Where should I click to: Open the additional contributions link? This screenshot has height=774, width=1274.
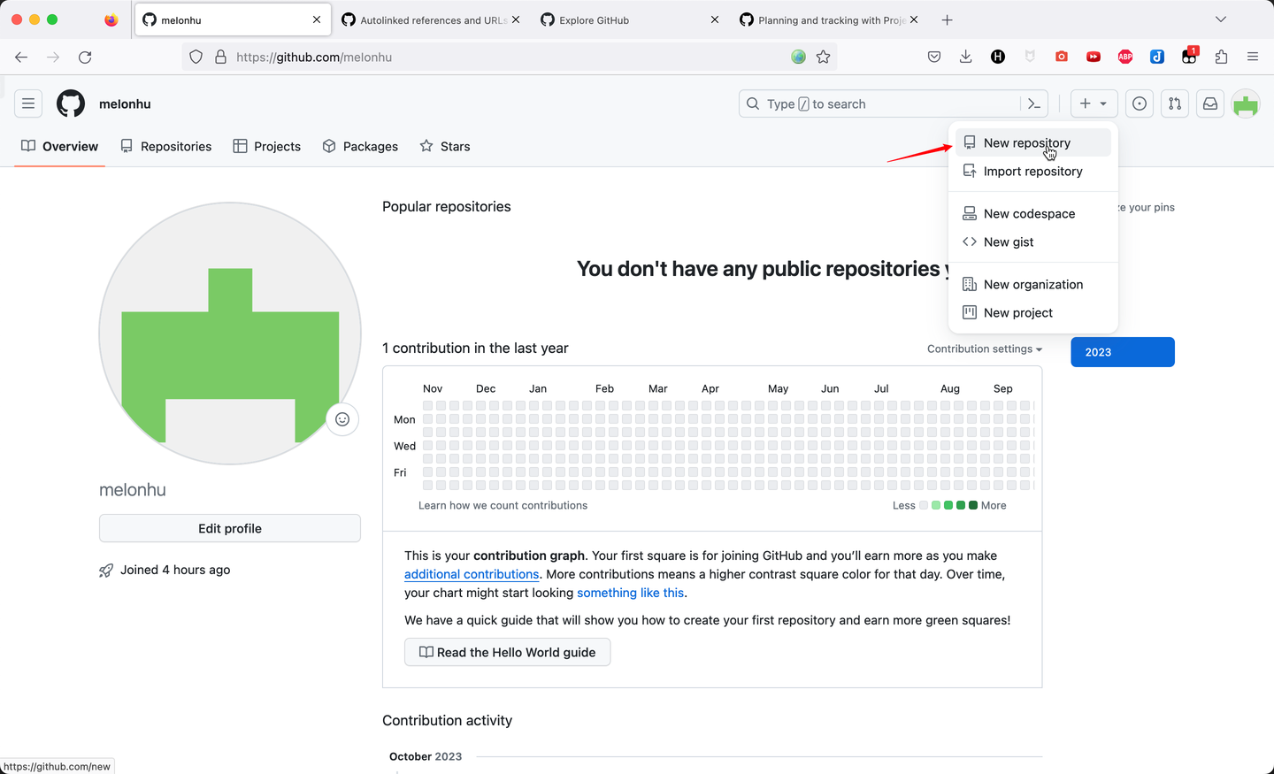472,574
